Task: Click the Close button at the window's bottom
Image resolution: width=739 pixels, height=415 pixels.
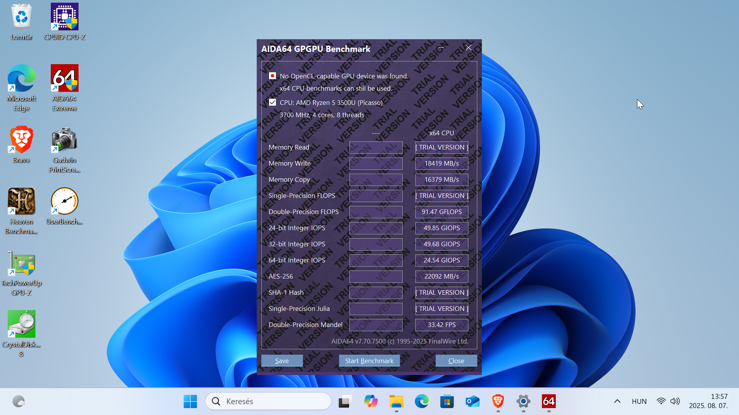Action: click(x=456, y=361)
